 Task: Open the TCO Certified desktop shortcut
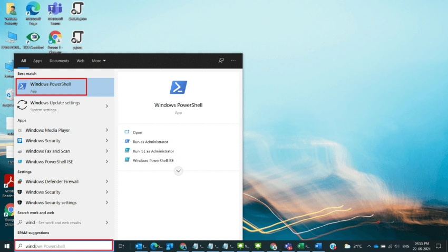coord(33,40)
